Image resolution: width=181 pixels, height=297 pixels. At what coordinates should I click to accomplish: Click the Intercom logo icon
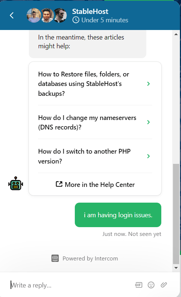[55, 258]
